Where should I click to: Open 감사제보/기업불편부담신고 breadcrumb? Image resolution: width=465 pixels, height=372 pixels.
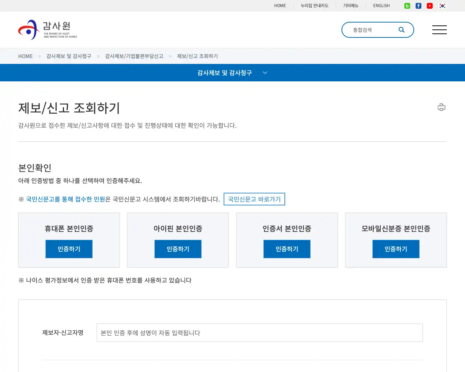[x=134, y=56]
